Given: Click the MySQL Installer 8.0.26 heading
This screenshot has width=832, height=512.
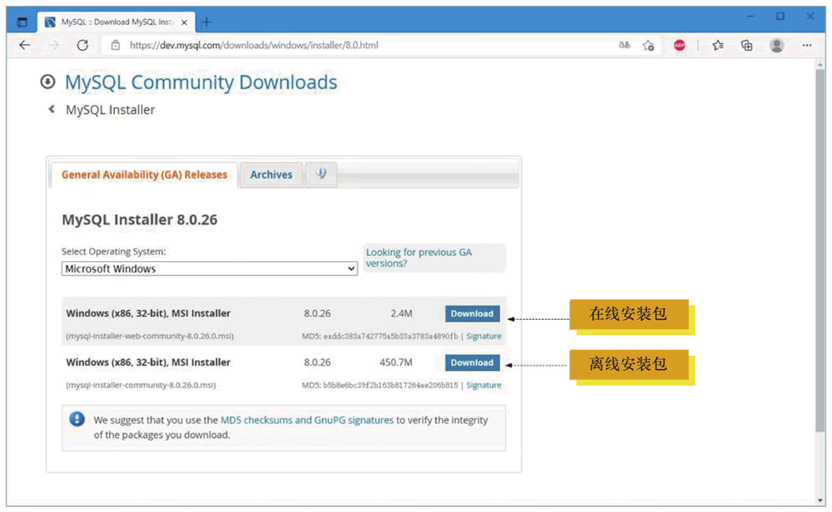Looking at the screenshot, I should pyautogui.click(x=140, y=219).
